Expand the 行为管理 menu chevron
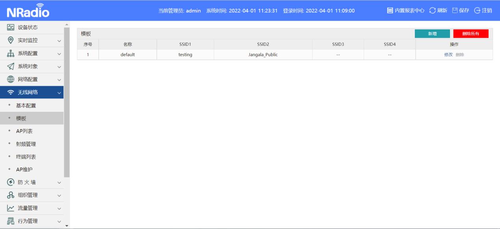 click(x=59, y=221)
